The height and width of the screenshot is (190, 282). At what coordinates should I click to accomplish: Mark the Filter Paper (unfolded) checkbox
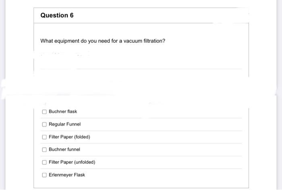tap(45, 162)
